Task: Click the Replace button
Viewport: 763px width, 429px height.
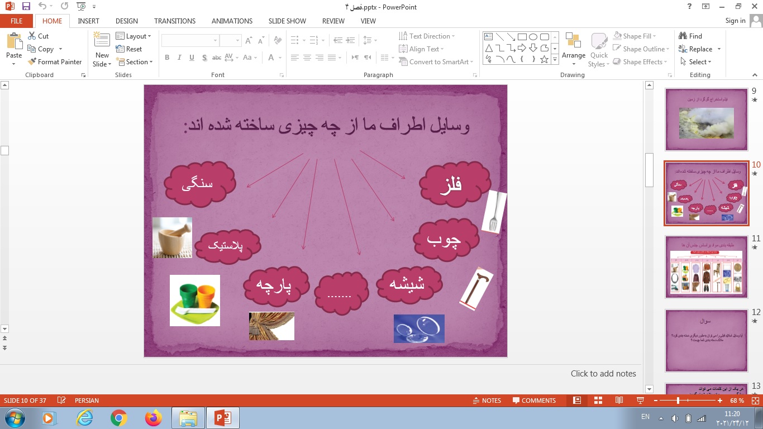Action: 699,49
